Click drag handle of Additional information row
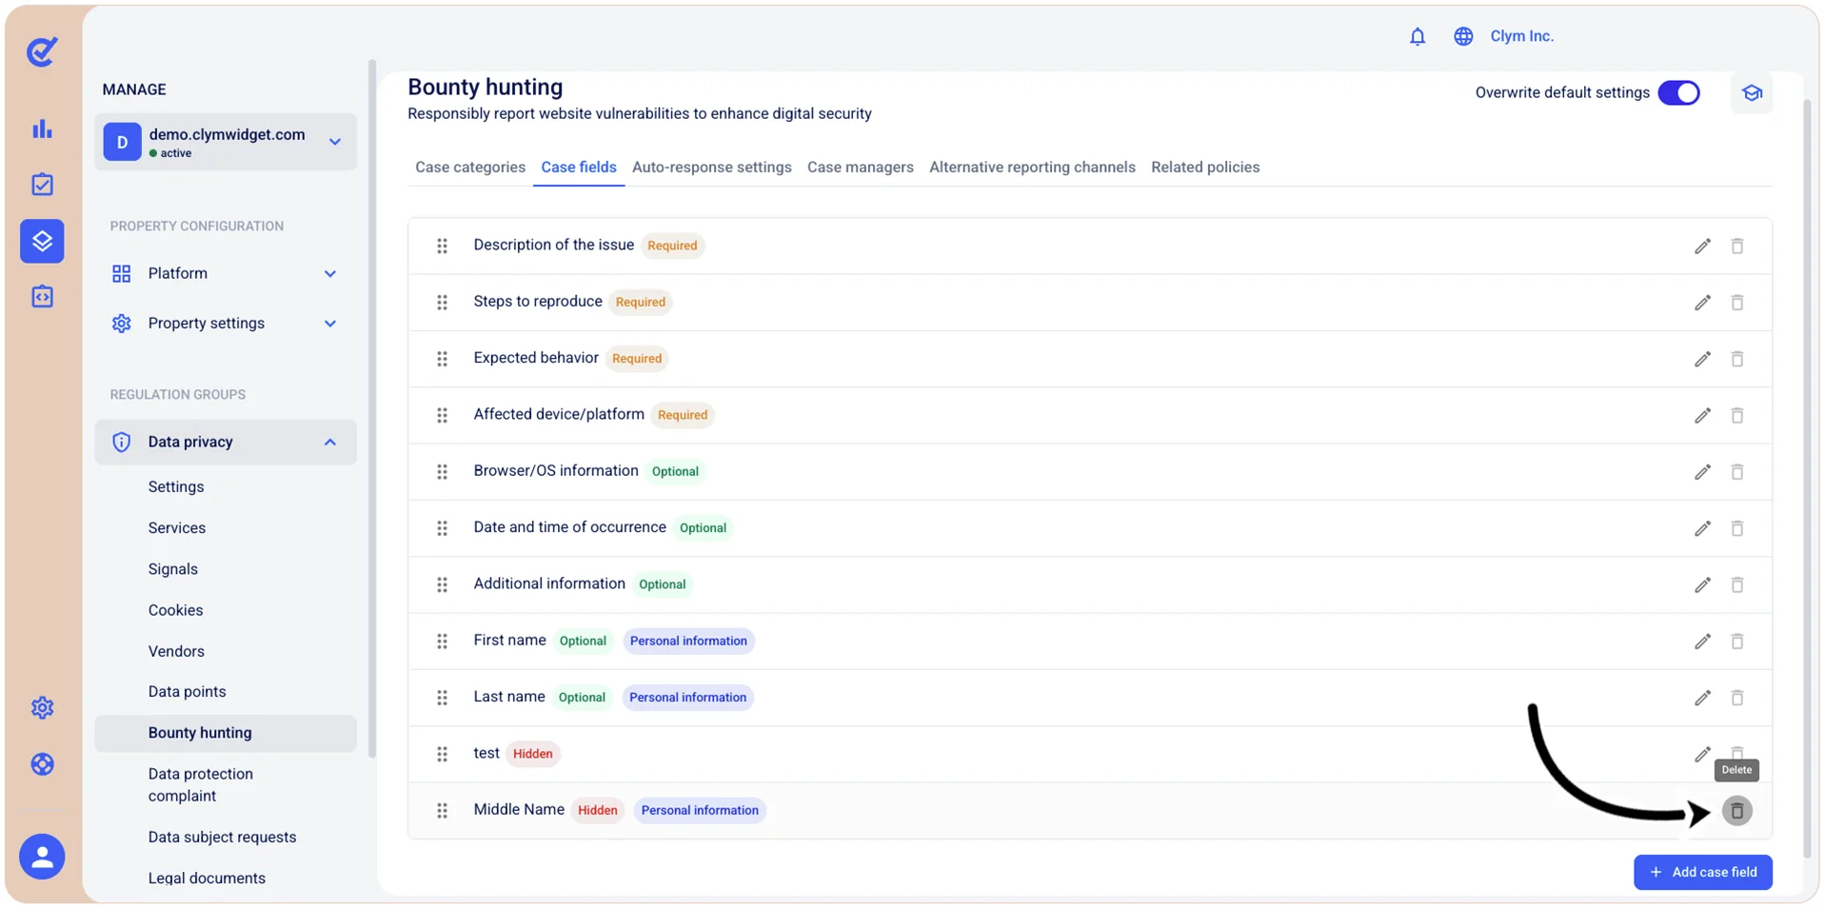 pos(442,584)
